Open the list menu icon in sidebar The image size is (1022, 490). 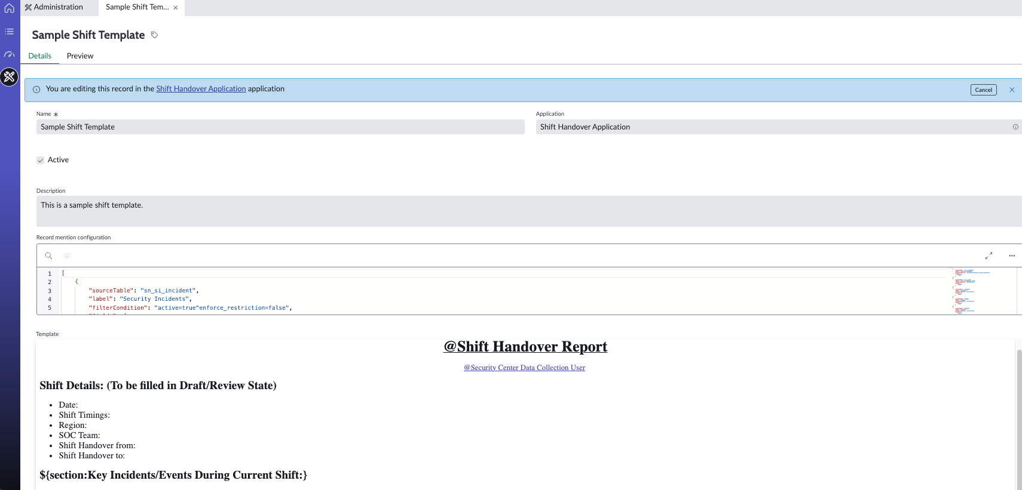(10, 31)
